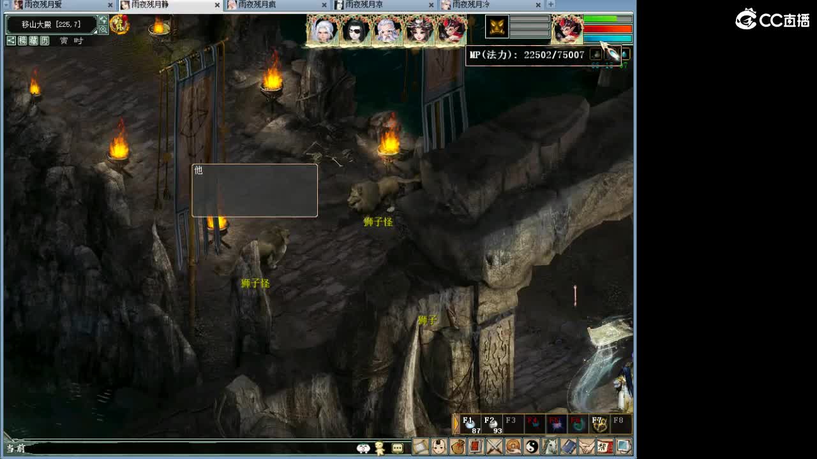Click the minimap navigation arrows icon

point(103,20)
